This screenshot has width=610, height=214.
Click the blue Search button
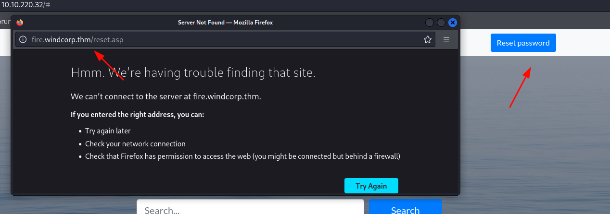click(x=406, y=208)
